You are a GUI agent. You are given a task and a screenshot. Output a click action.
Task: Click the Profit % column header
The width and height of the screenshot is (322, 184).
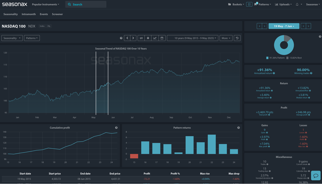coord(175,174)
